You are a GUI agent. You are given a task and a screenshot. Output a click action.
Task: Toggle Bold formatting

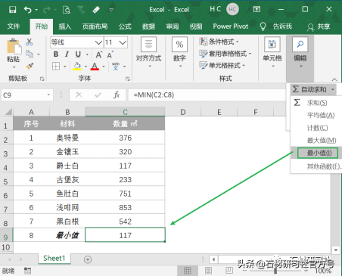click(x=56, y=54)
